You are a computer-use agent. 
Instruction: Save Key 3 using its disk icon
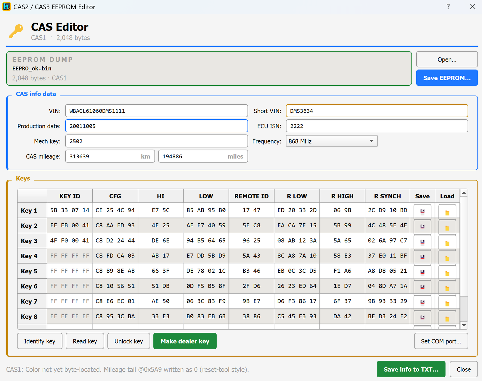click(x=422, y=242)
